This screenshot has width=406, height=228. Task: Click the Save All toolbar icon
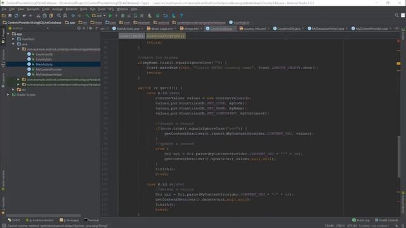pyautogui.click(x=10, y=16)
